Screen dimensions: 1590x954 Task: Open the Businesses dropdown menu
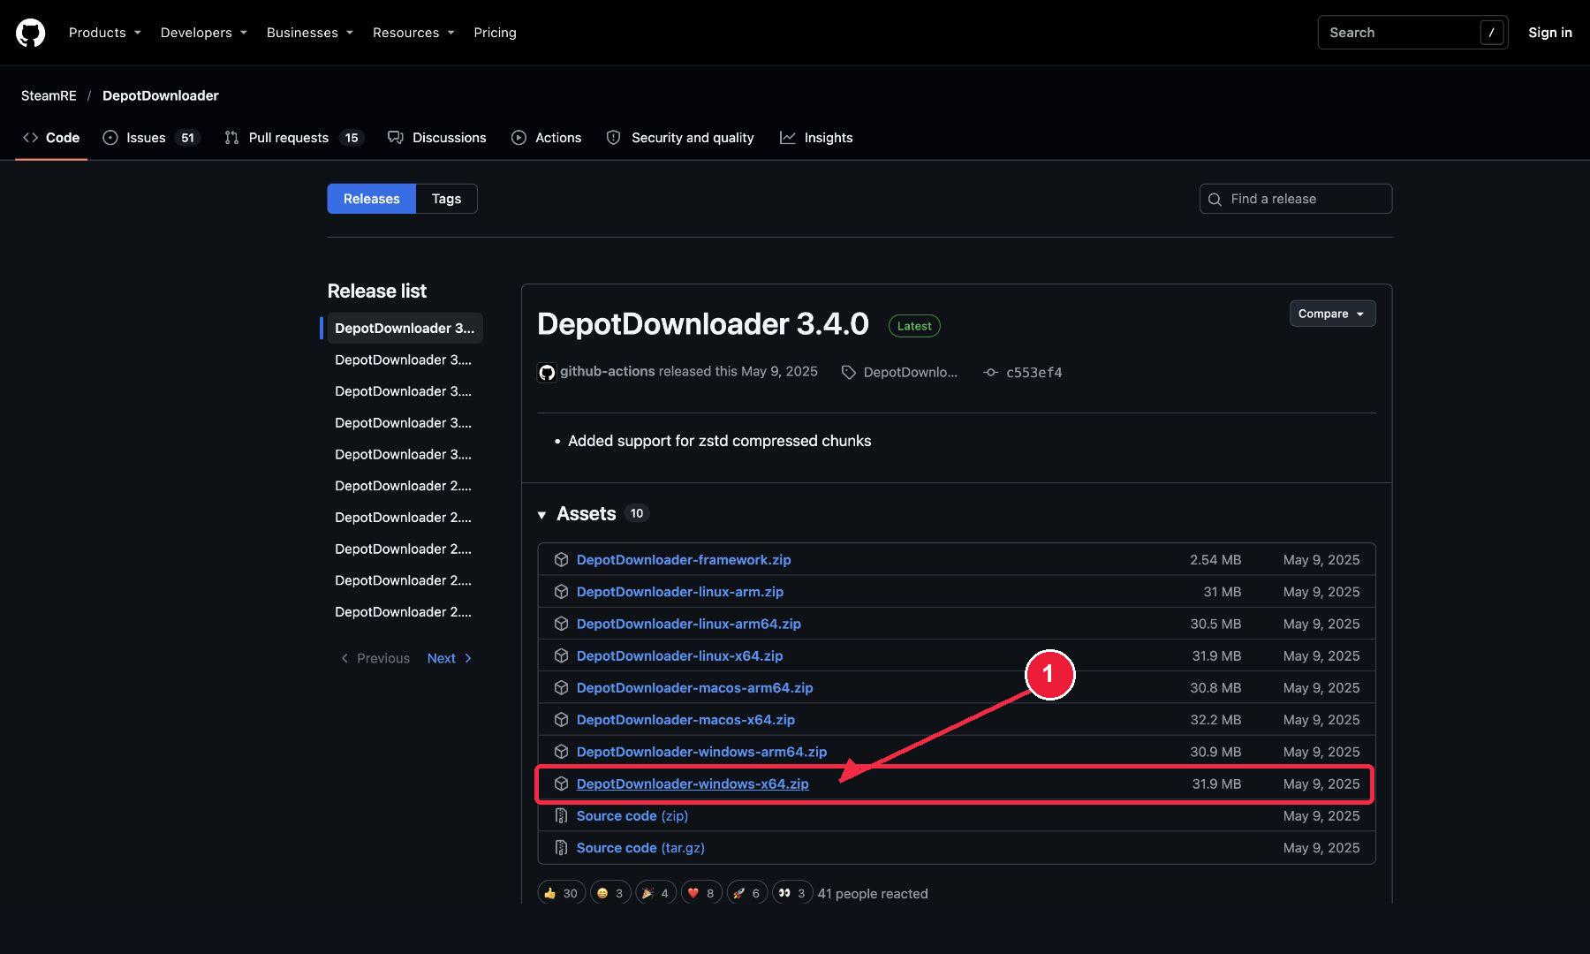click(309, 33)
